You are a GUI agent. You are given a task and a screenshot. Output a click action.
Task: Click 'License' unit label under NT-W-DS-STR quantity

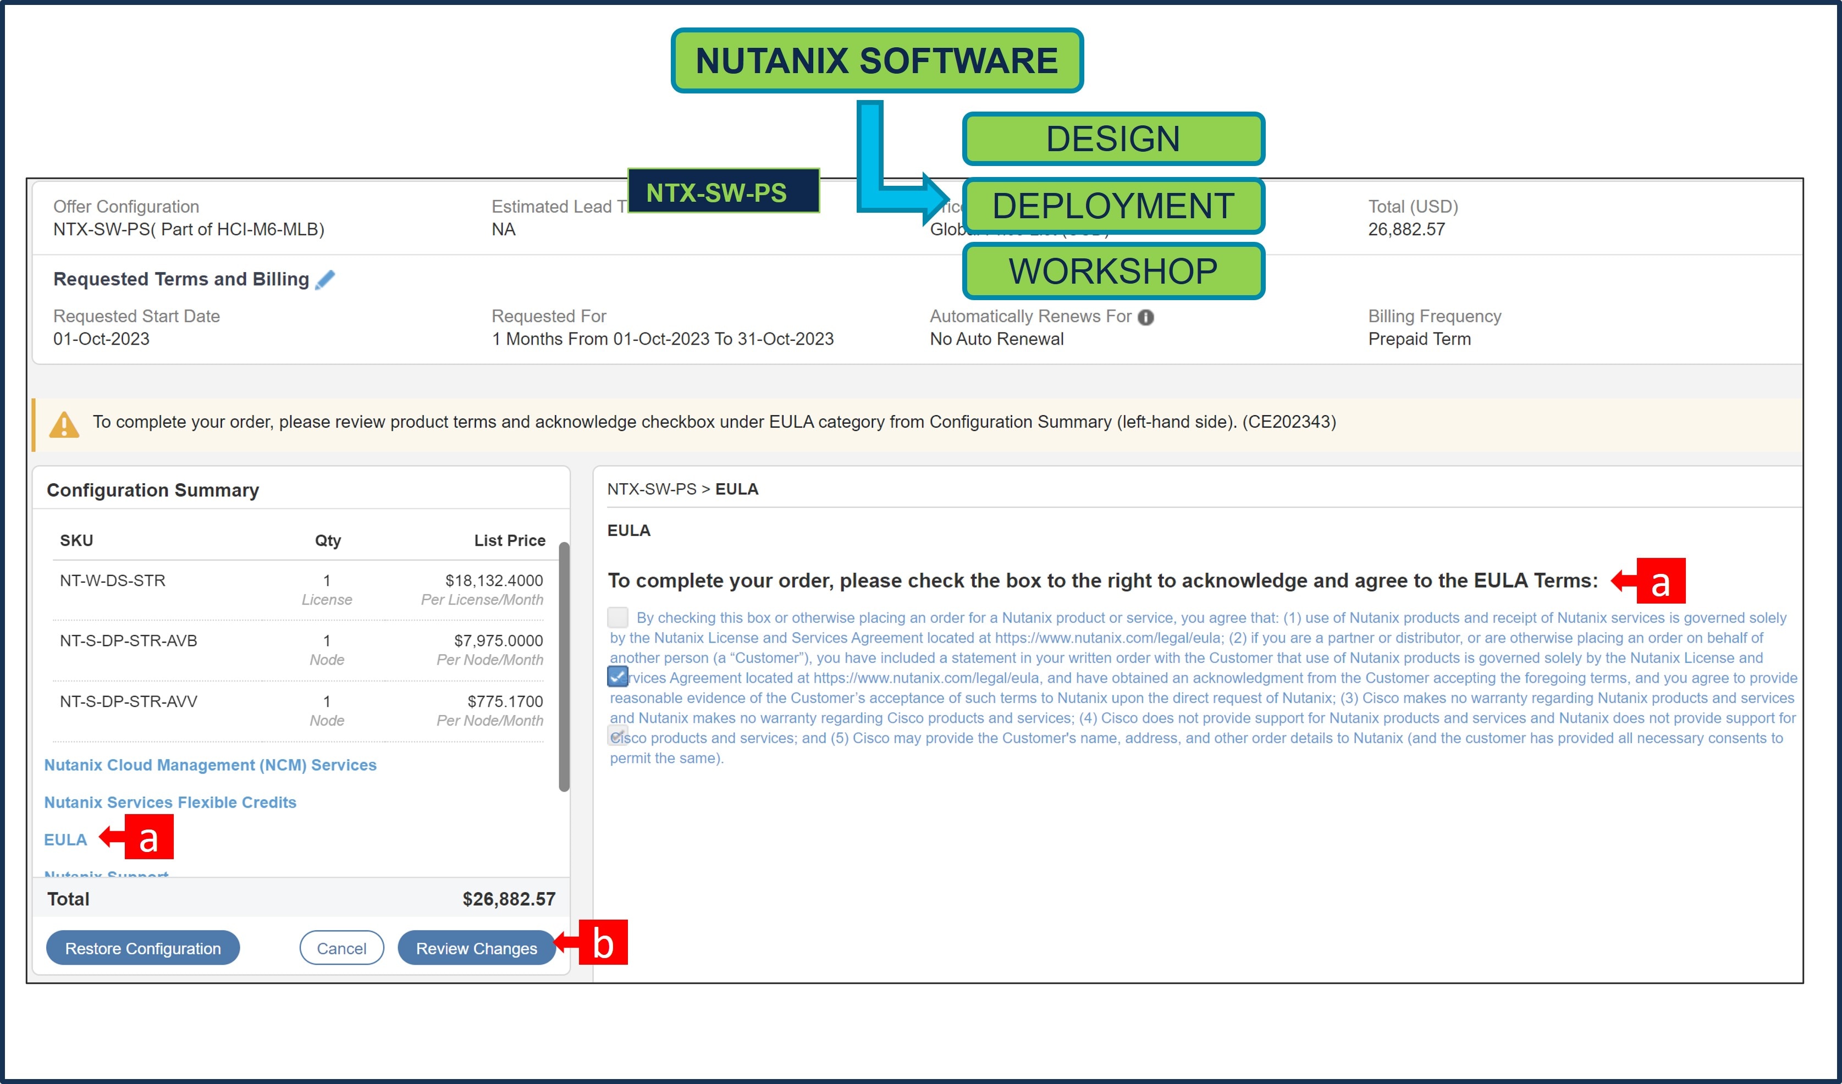pyautogui.click(x=327, y=599)
